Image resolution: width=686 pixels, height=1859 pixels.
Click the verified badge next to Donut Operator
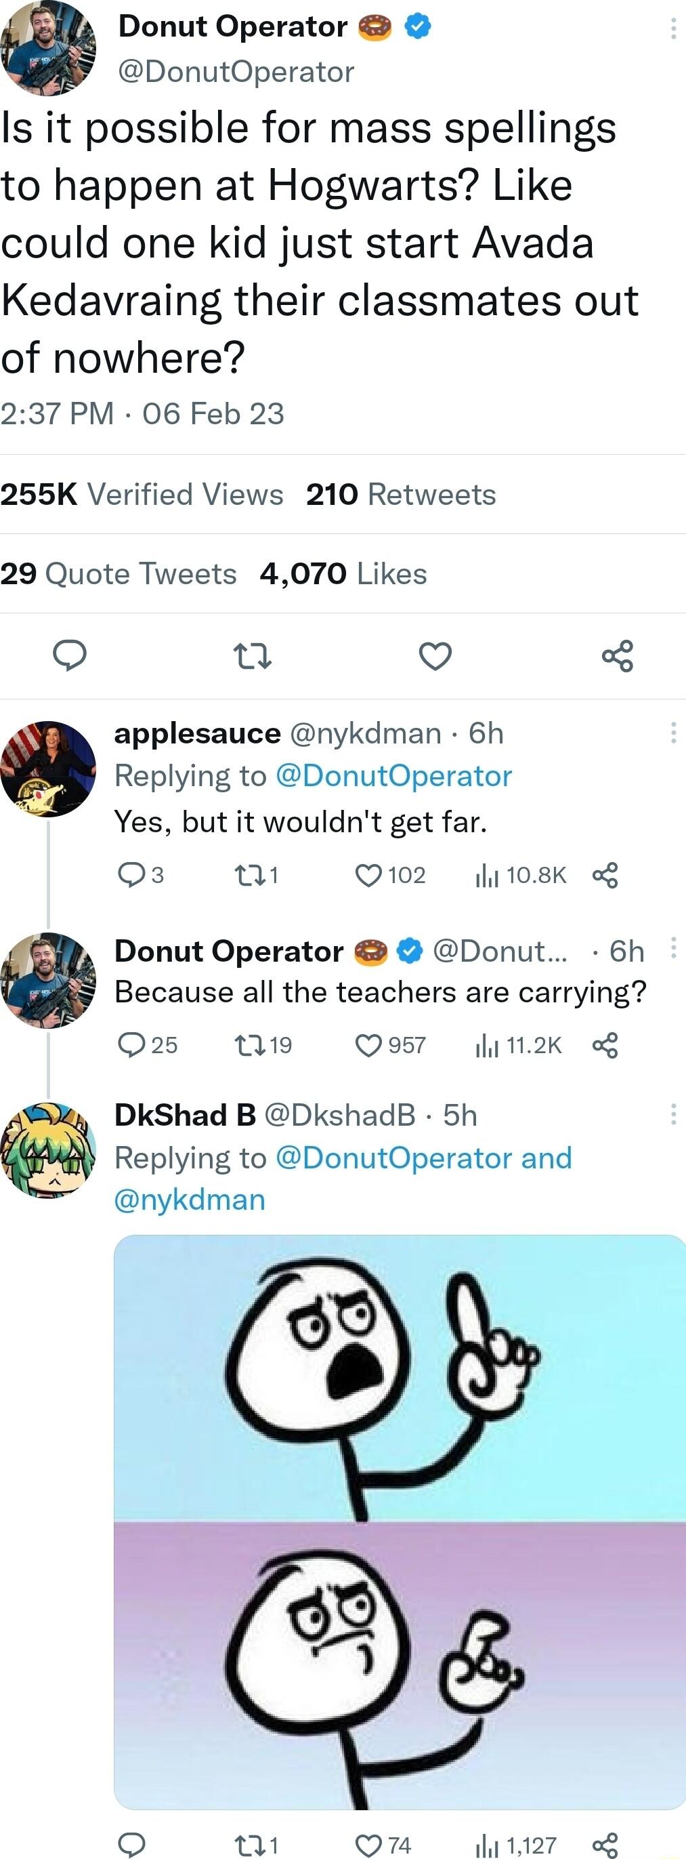[x=417, y=26]
